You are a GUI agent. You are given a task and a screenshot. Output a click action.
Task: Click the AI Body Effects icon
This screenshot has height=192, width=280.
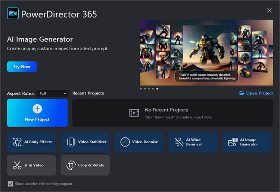pyautogui.click(x=17, y=142)
